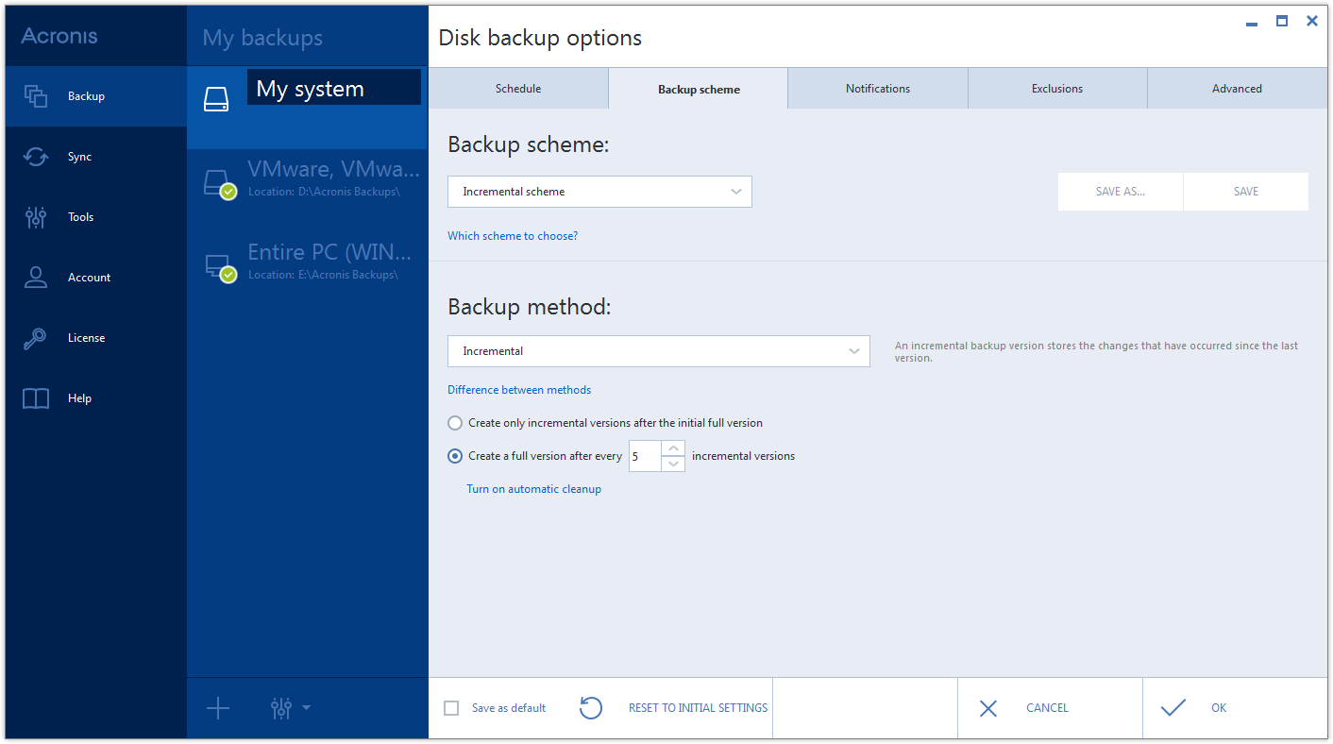Viewport: 1333px width, 744px height.
Task: Open the Account person icon
Action: [36, 278]
